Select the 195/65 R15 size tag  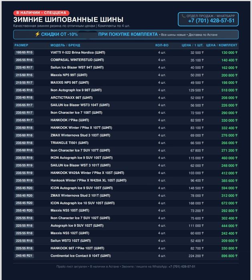[x=24, y=52]
